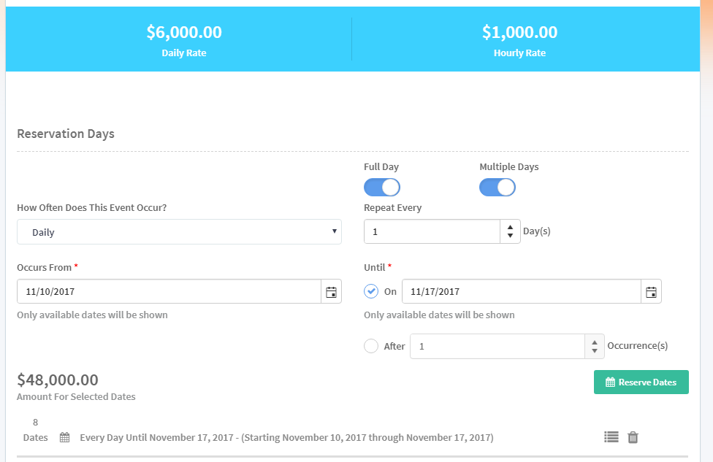The image size is (713, 462).
Task: Click calendar icon beside Every Day summary
Action: click(x=65, y=438)
